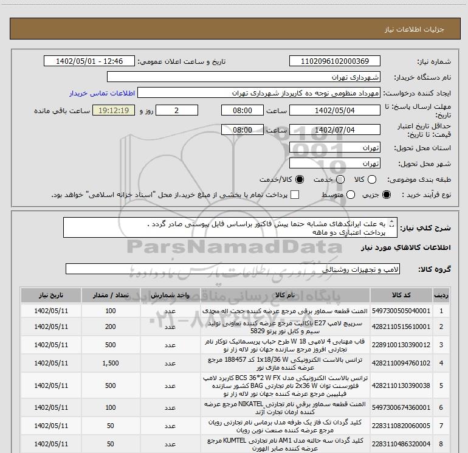The height and width of the screenshot is (453, 468).
Task: Click item name with KUMTEL brand
Action: 285,444
